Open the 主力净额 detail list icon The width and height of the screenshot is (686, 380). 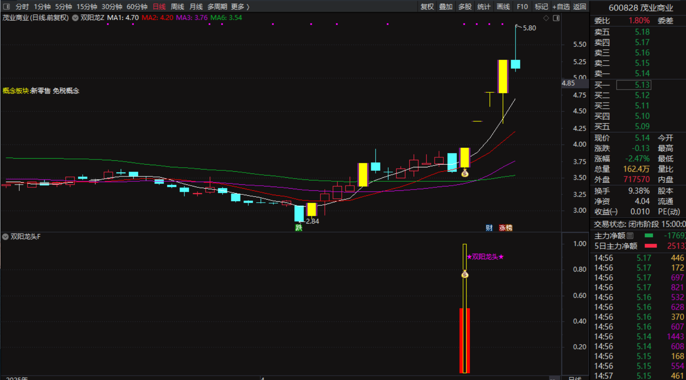click(630, 236)
